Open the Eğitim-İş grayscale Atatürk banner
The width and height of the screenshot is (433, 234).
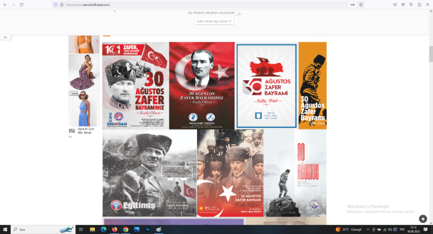click(x=149, y=173)
